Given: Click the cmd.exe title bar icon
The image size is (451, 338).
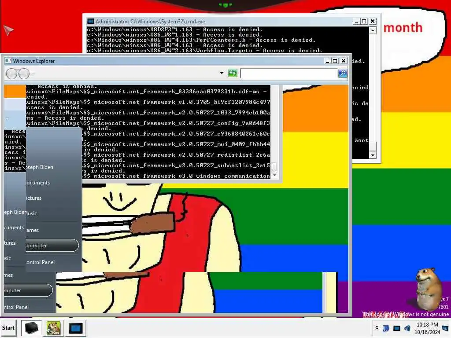Looking at the screenshot, I should (x=91, y=21).
